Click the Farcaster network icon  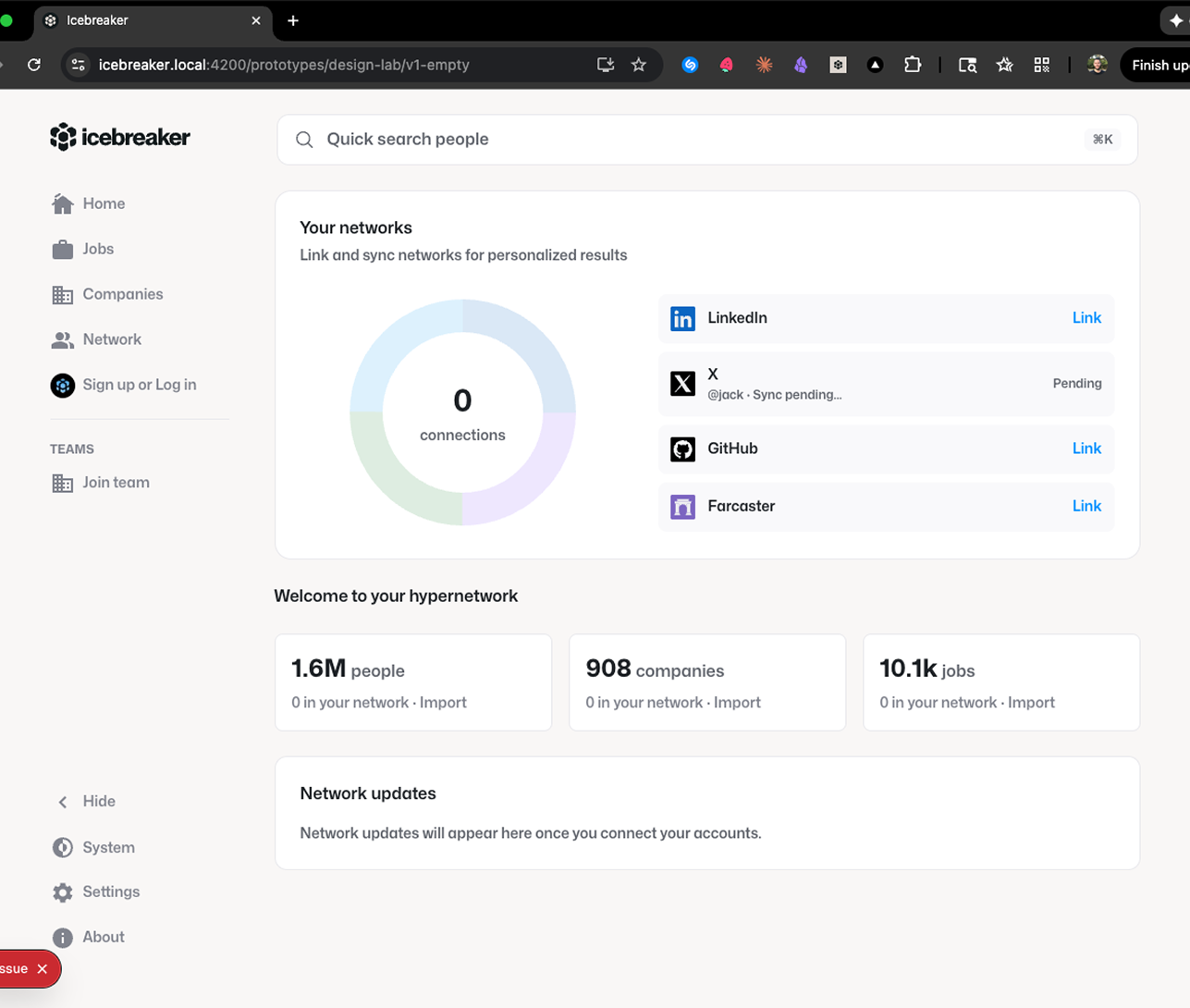click(x=682, y=507)
